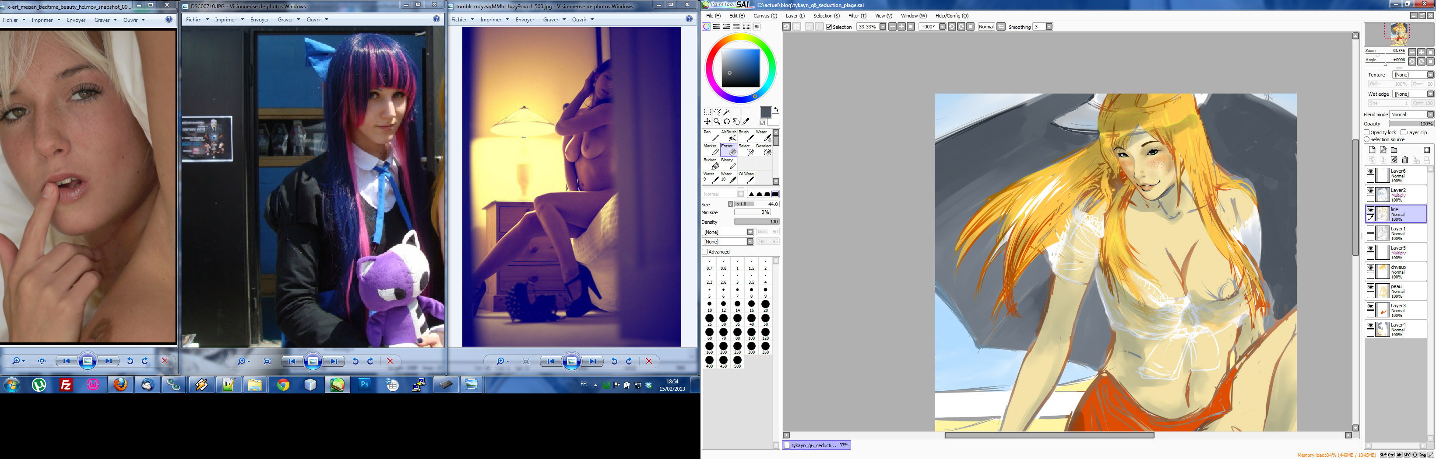Screen dimensions: 1436x459
Task: Select the AirBrush tool
Action: 729,136
